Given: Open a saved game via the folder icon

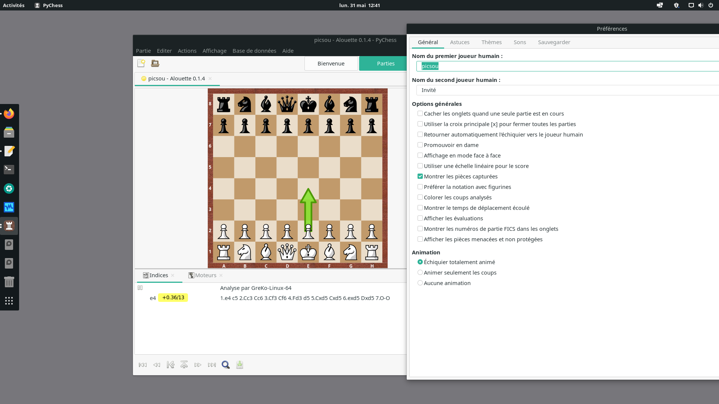Looking at the screenshot, I should tap(155, 63).
